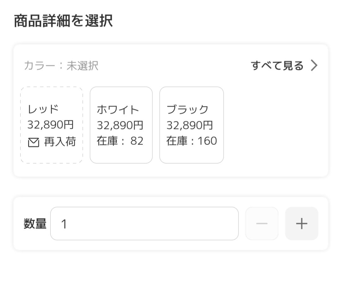Choose the レッド out-of-stock color card

tap(52, 125)
